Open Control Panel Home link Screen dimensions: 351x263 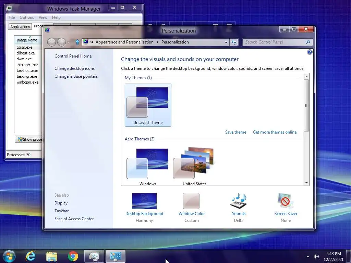(73, 56)
